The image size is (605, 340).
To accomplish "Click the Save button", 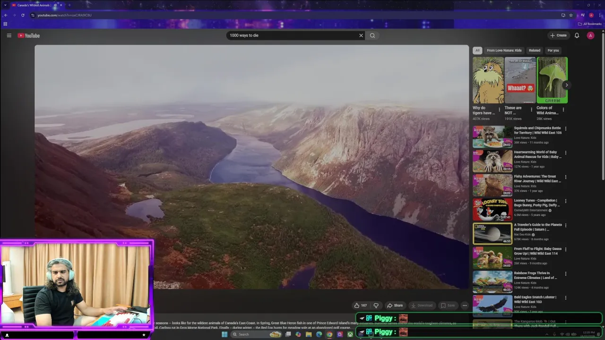I will coord(448,306).
